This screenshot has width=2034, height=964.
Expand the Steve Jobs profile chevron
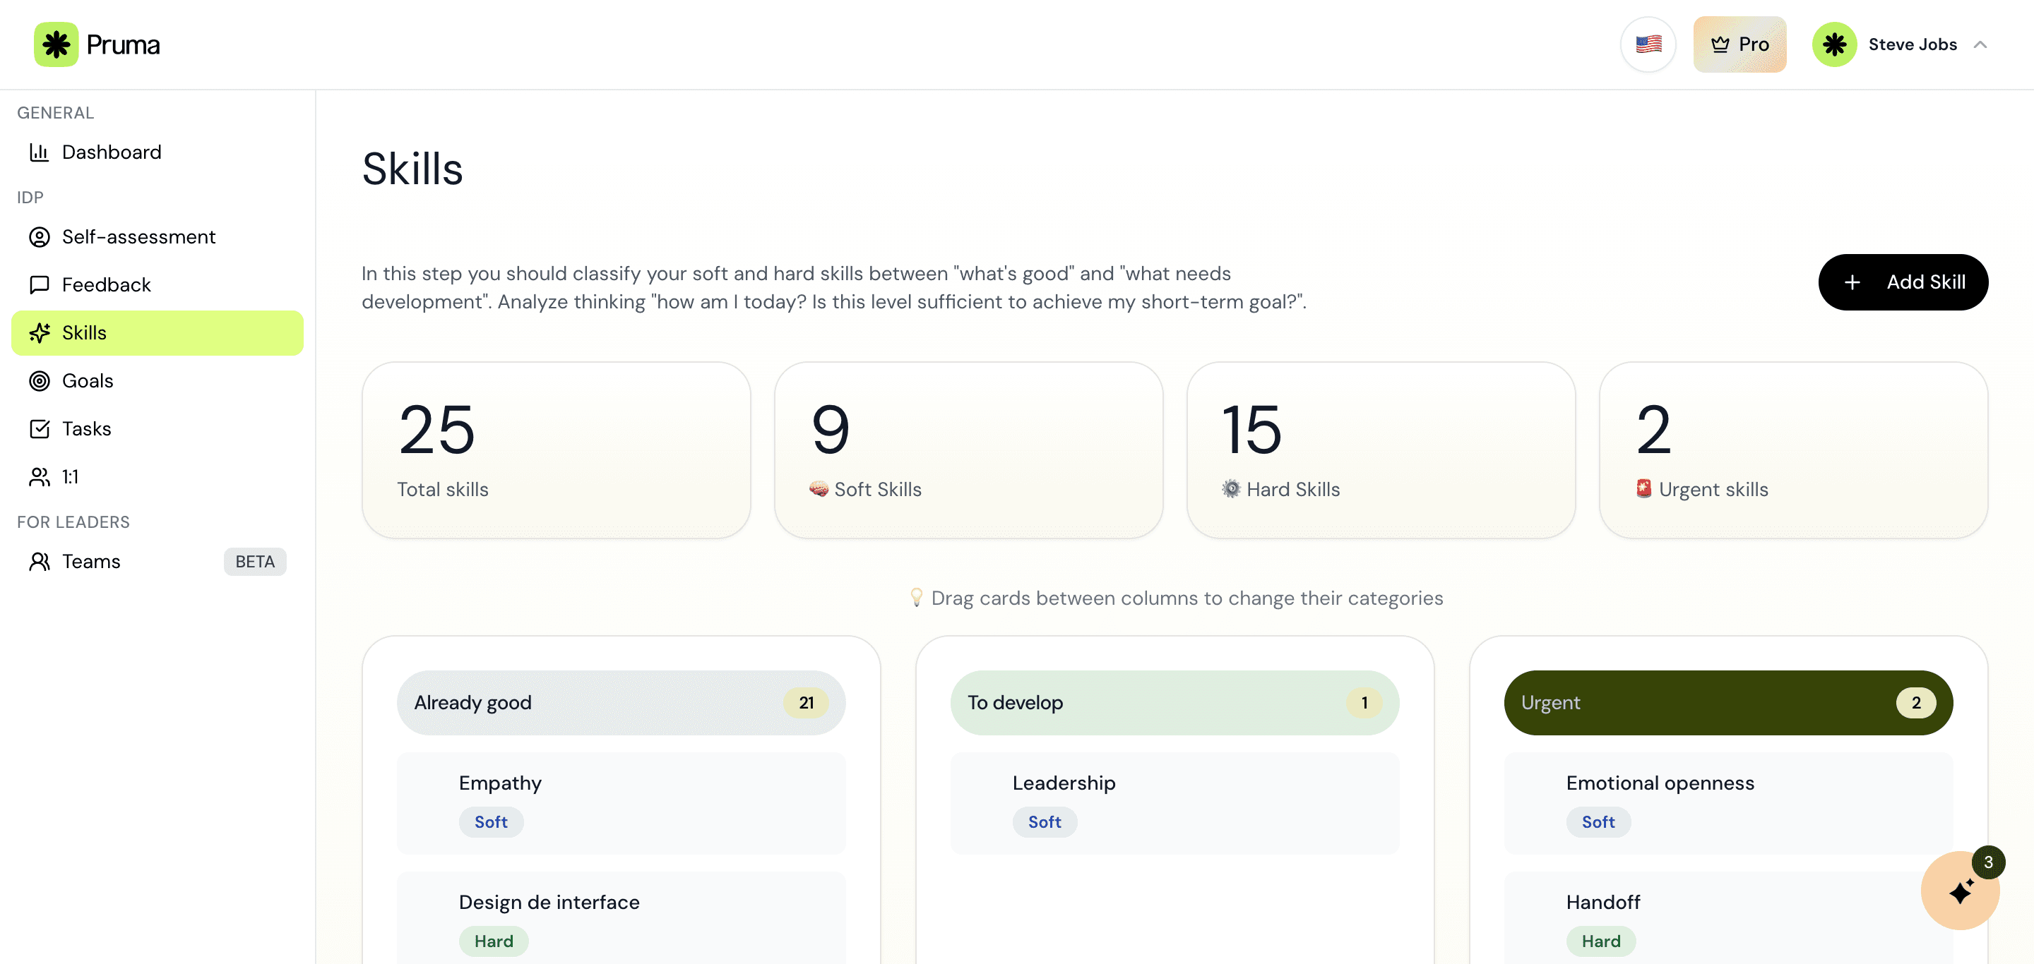click(x=1980, y=44)
